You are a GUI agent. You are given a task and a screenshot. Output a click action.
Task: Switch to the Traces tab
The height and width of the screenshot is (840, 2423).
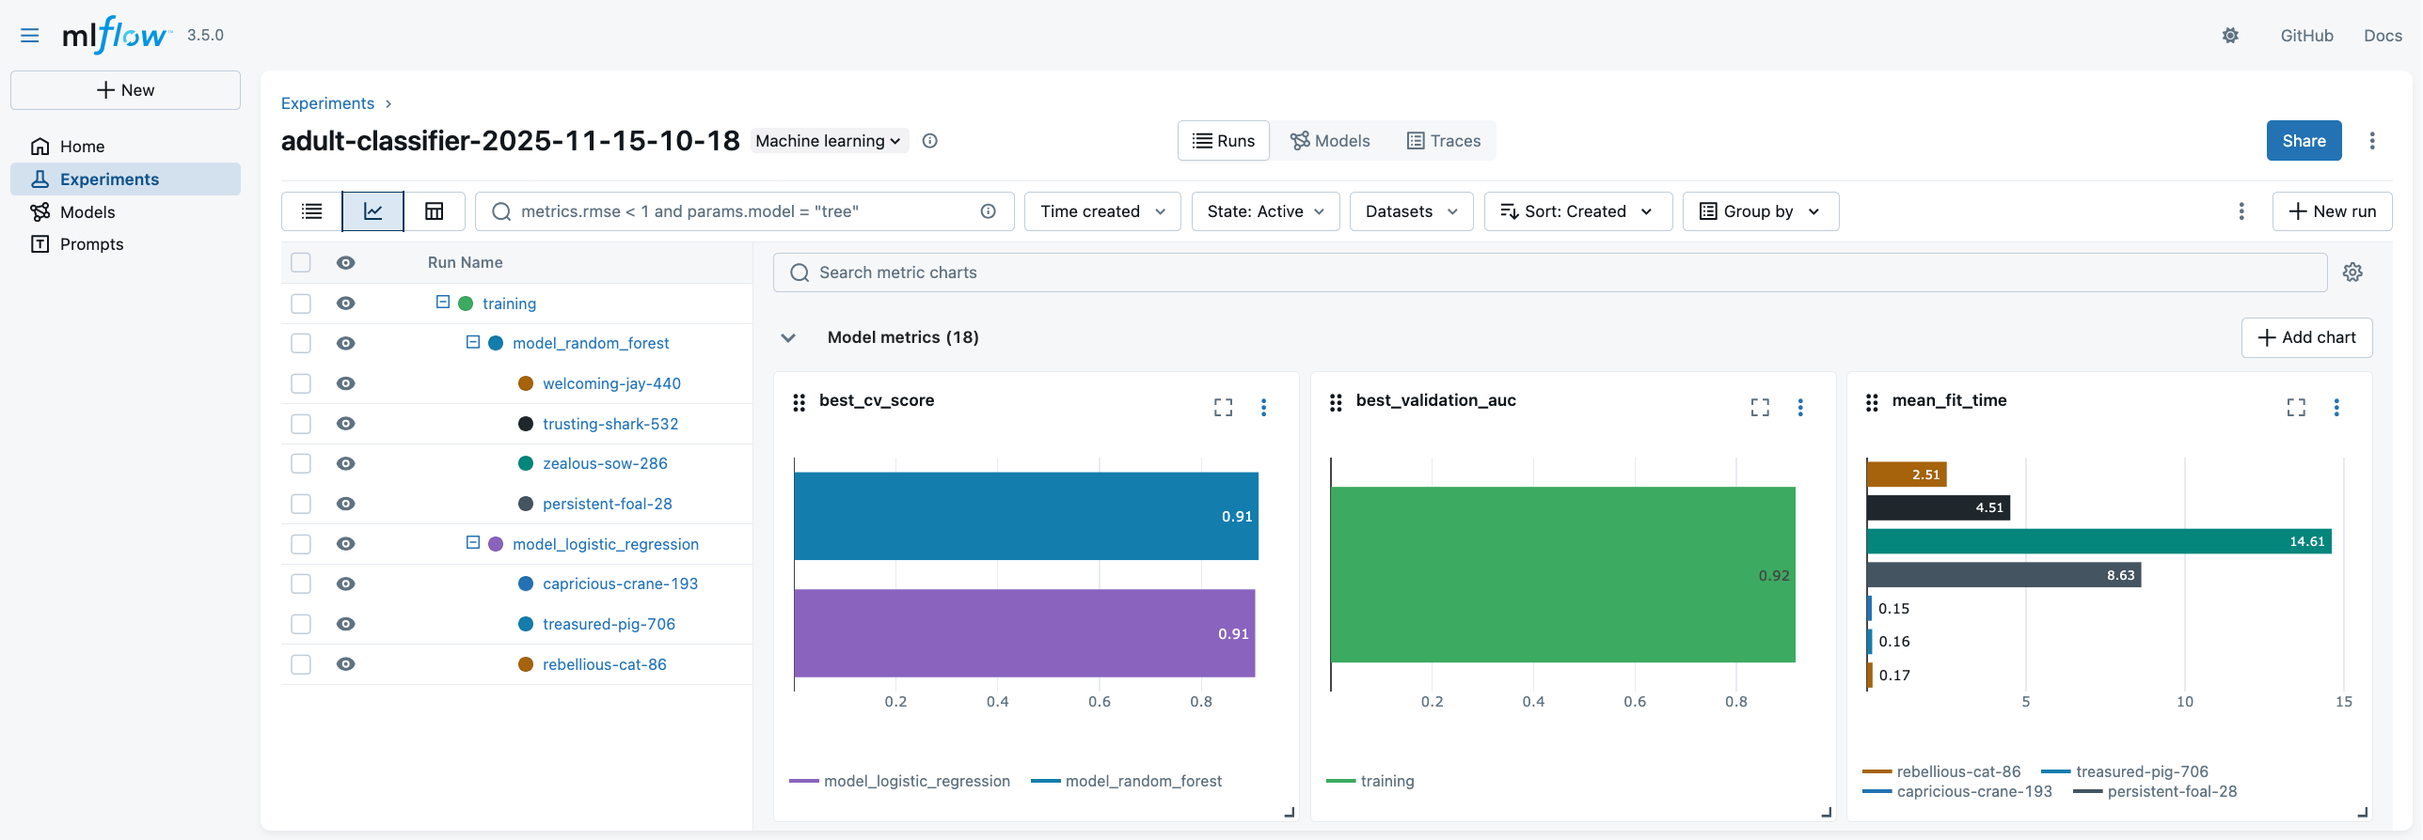(x=1444, y=141)
